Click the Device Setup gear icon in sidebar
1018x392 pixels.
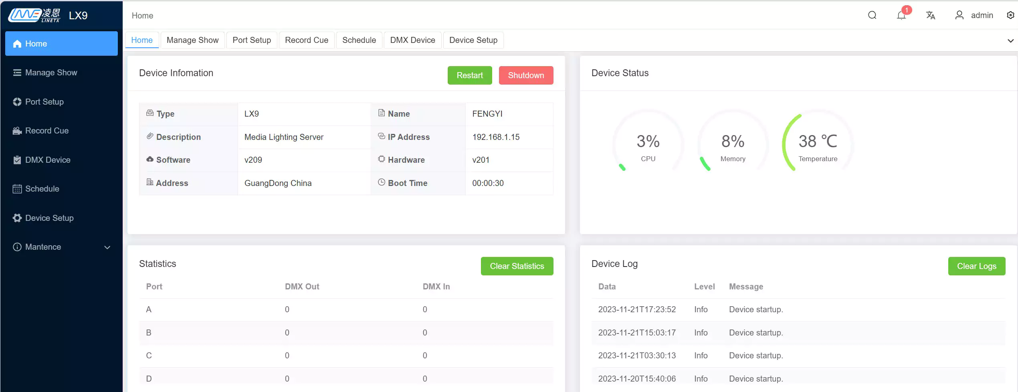click(17, 218)
